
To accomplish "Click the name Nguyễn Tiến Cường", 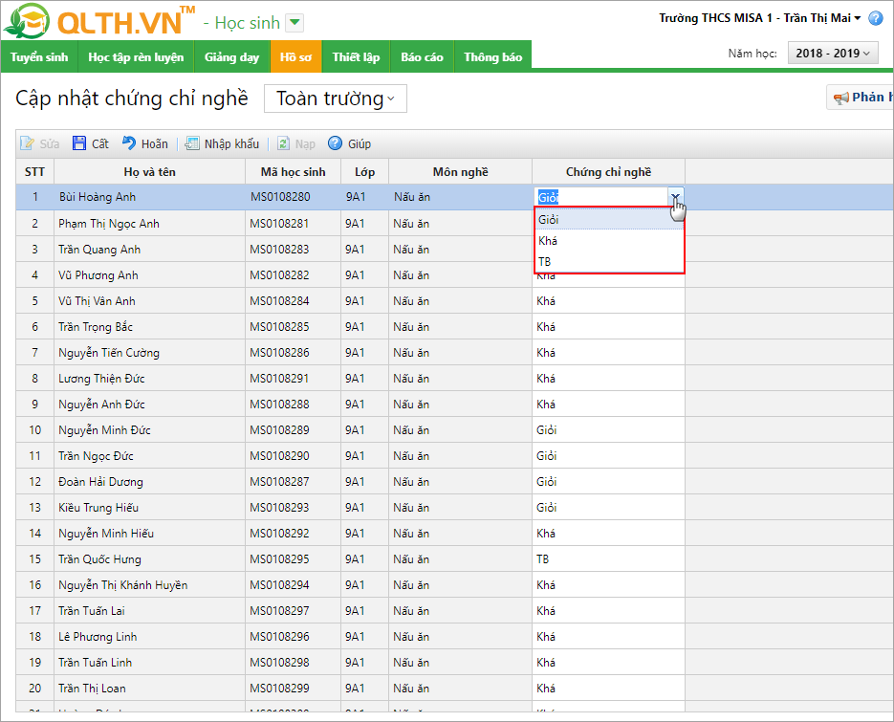I will 109,353.
